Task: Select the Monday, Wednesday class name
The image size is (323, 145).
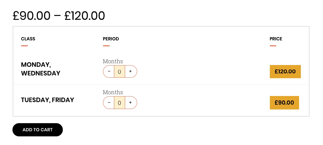Action: [40, 69]
